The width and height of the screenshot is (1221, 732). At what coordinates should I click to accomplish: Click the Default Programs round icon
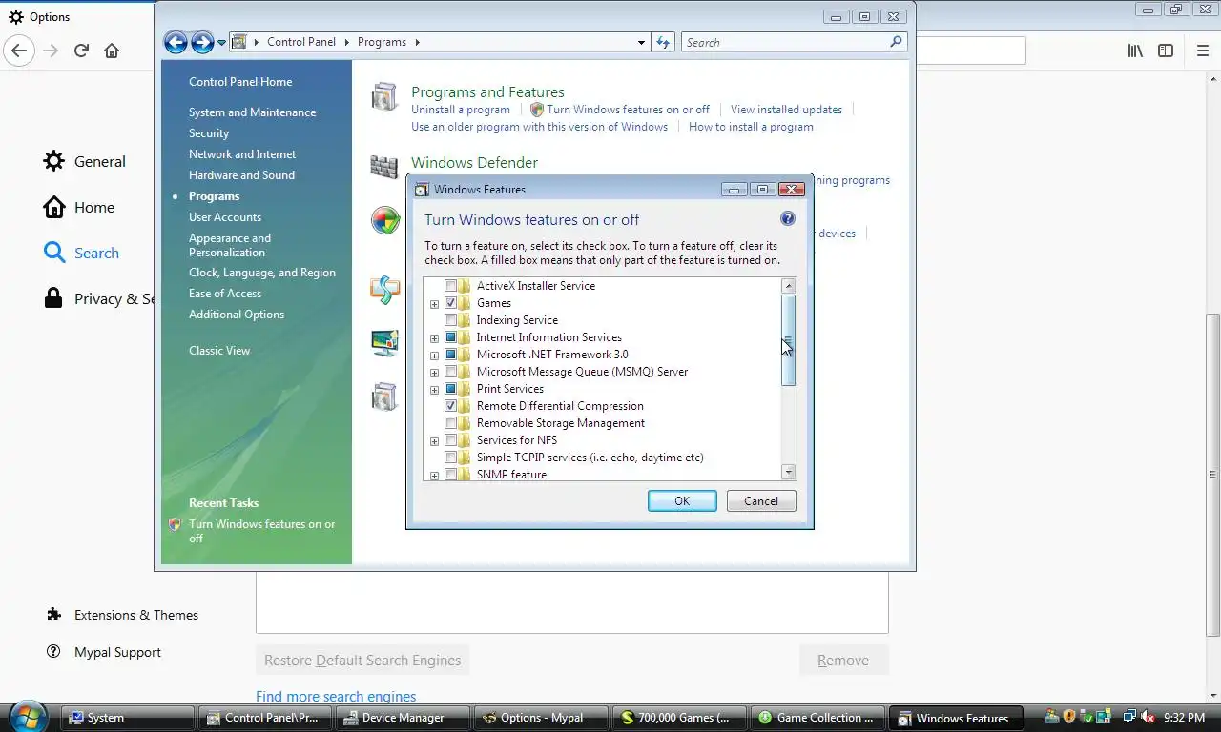pyautogui.click(x=385, y=220)
